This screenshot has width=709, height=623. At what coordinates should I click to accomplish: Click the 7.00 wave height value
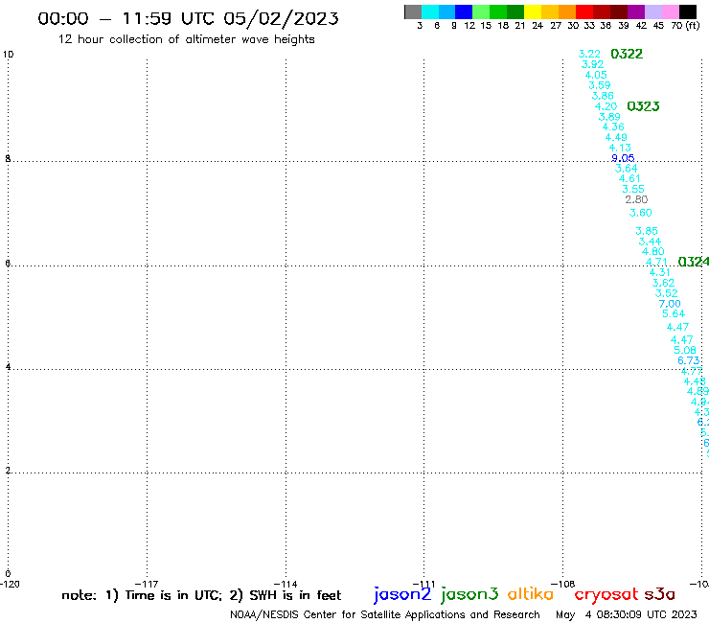point(670,304)
